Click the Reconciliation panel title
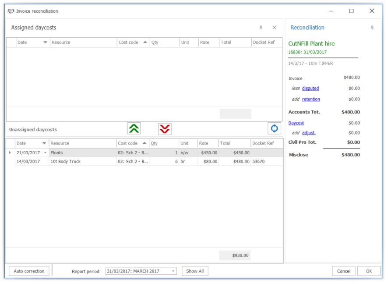Image resolution: width=388 pixels, height=284 pixels. coord(307,28)
